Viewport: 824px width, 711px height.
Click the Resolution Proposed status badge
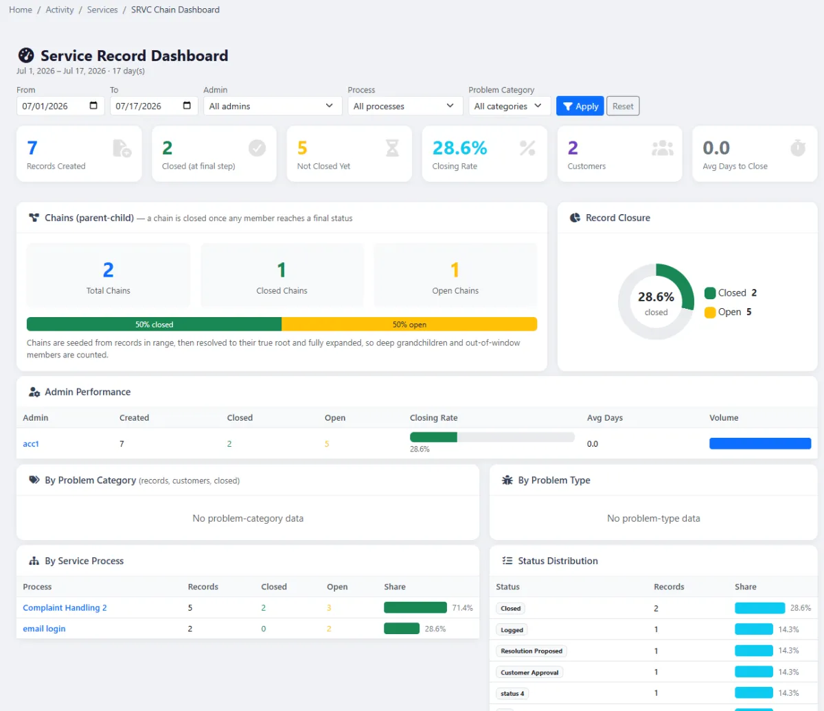531,651
